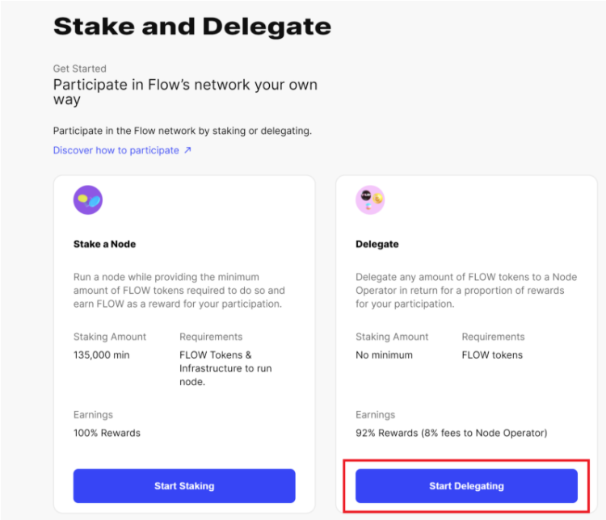Click Participate in Flow's network heading
Screen dimensions: 606x520
[185, 91]
